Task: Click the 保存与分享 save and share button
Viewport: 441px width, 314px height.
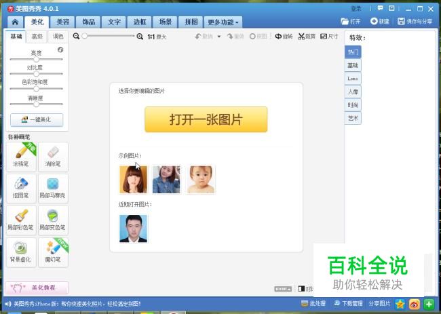Action: (415, 22)
